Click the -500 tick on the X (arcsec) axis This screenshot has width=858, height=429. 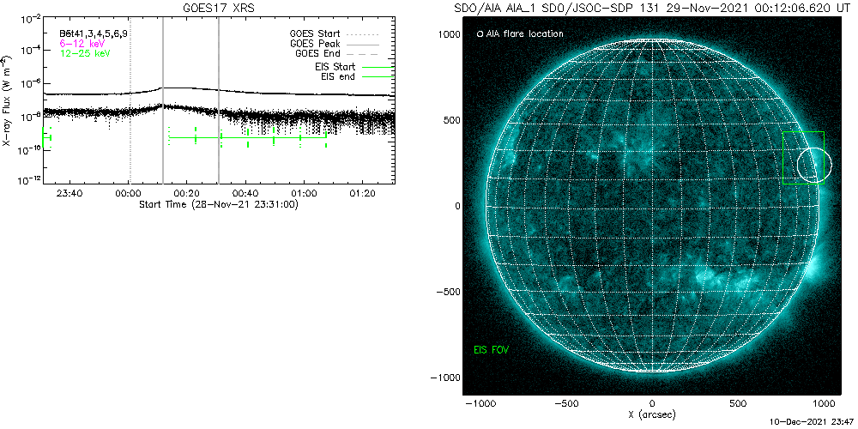pos(565,403)
